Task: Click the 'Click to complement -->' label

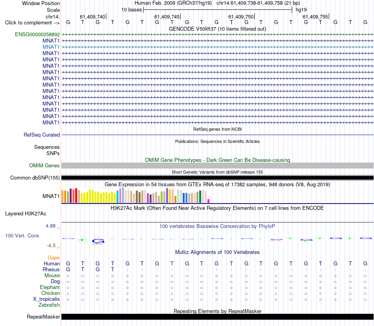Action: click(32, 23)
